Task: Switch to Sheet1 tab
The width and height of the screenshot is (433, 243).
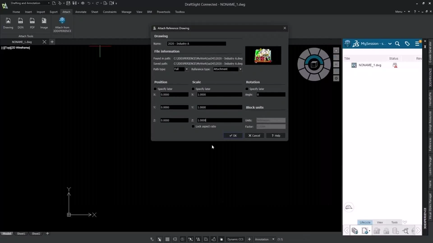Action: (x=21, y=234)
